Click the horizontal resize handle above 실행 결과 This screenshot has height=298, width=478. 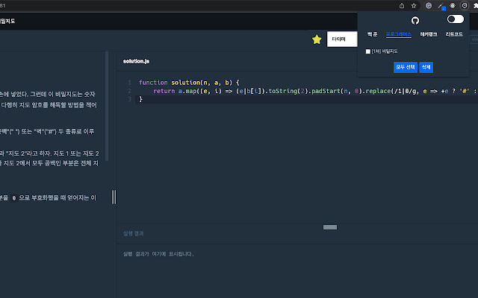pyautogui.click(x=329, y=227)
